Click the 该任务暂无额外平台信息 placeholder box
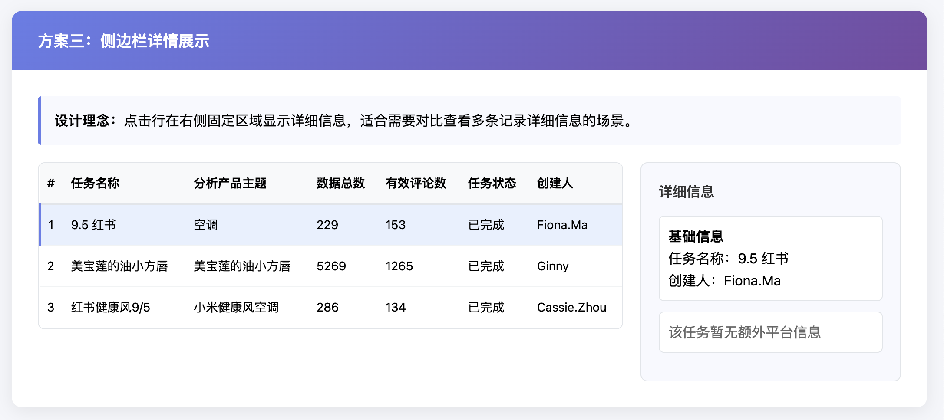Screen dimensions: 944x420 [x=770, y=331]
